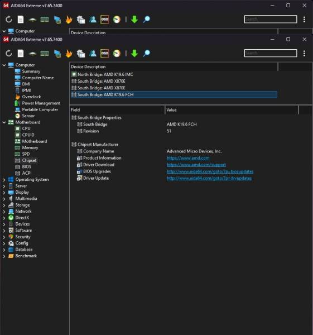Click memory module icon in front toolbar
This screenshot has width=313, height=335.
click(45, 53)
